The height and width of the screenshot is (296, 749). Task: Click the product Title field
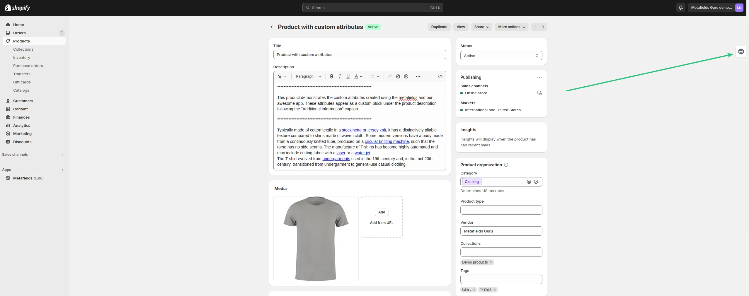360,54
